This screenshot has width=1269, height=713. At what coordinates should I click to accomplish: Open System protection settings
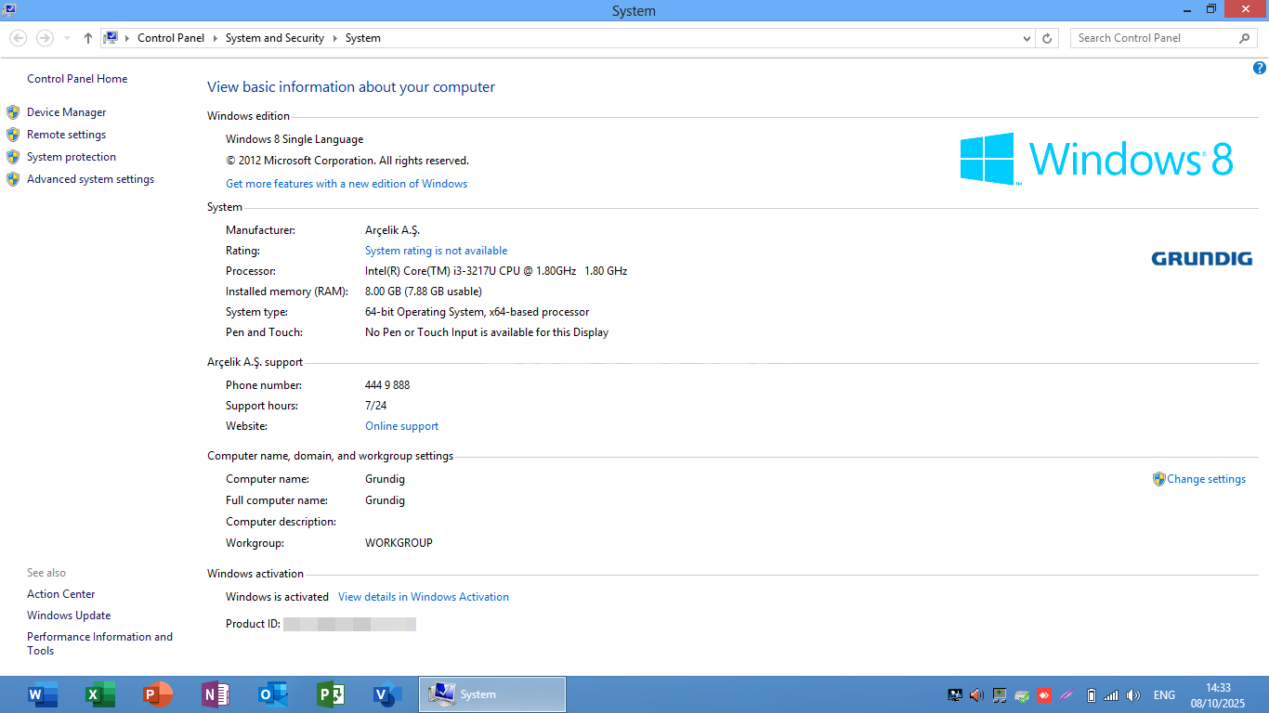72,157
